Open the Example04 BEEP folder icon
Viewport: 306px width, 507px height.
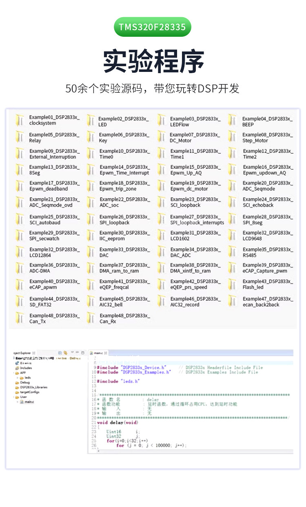point(233,121)
